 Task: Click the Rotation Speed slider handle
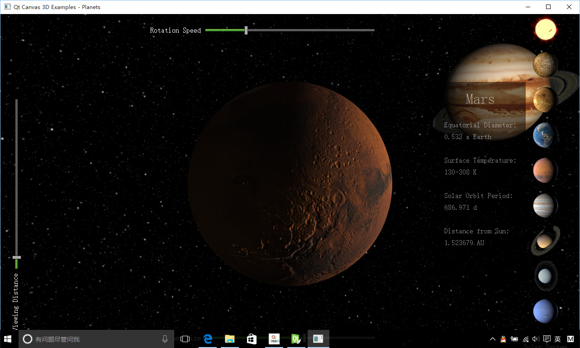(x=246, y=30)
